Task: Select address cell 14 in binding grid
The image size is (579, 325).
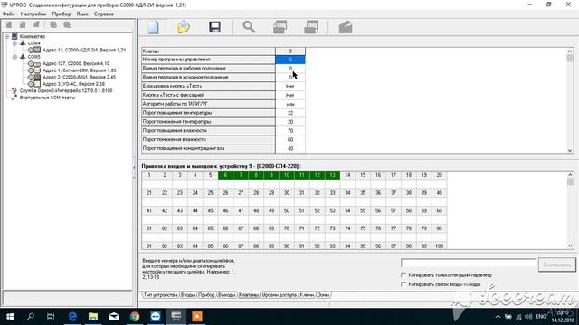Action: click(347, 175)
